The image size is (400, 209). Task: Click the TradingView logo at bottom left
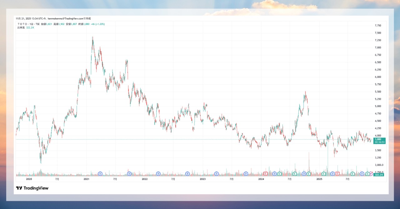[32, 188]
